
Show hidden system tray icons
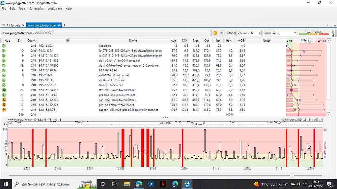(x=287, y=184)
